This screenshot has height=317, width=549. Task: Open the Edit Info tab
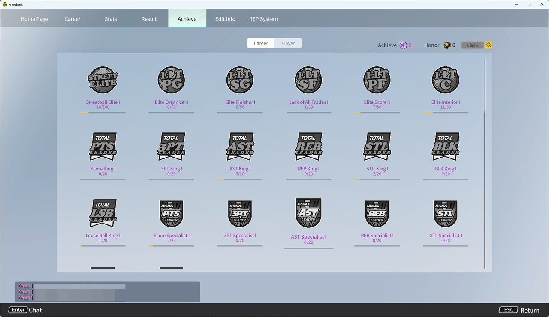(225, 19)
